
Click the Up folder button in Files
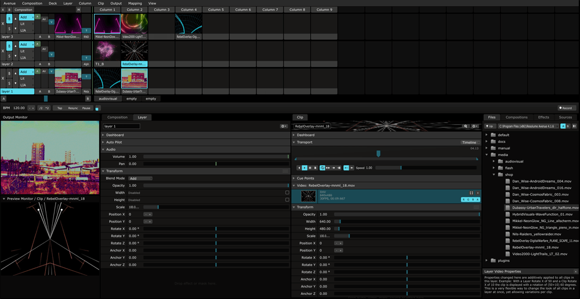[x=491, y=126]
